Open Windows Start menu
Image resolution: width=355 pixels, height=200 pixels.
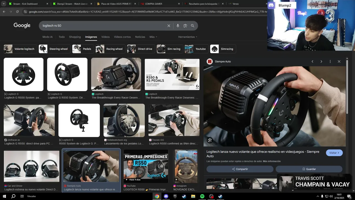pyautogui.click(x=4, y=196)
